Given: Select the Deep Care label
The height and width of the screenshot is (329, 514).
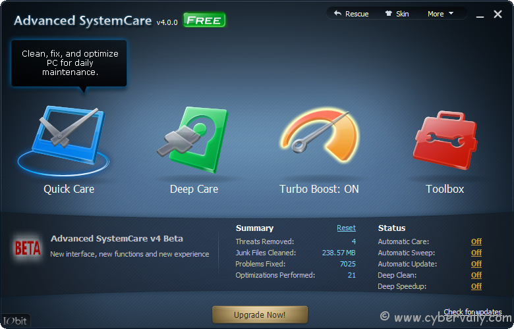Looking at the screenshot, I should pyautogui.click(x=194, y=189).
